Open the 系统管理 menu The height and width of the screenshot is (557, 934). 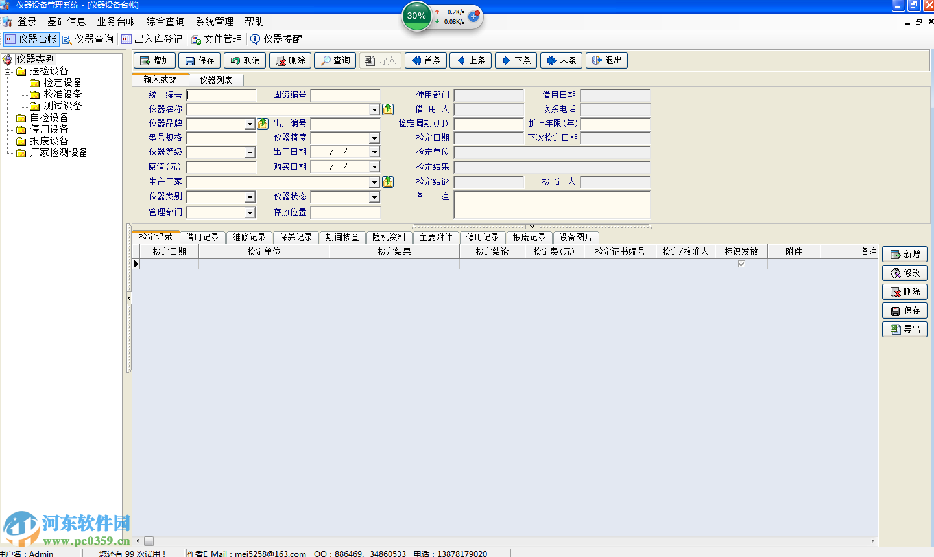point(214,21)
